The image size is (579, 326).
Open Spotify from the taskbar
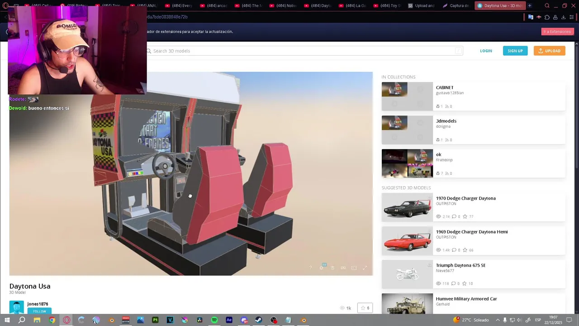pyautogui.click(x=214, y=320)
